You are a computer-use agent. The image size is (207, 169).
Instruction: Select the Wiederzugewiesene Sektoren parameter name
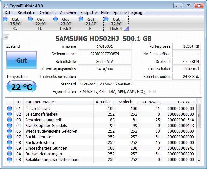pos(51,131)
